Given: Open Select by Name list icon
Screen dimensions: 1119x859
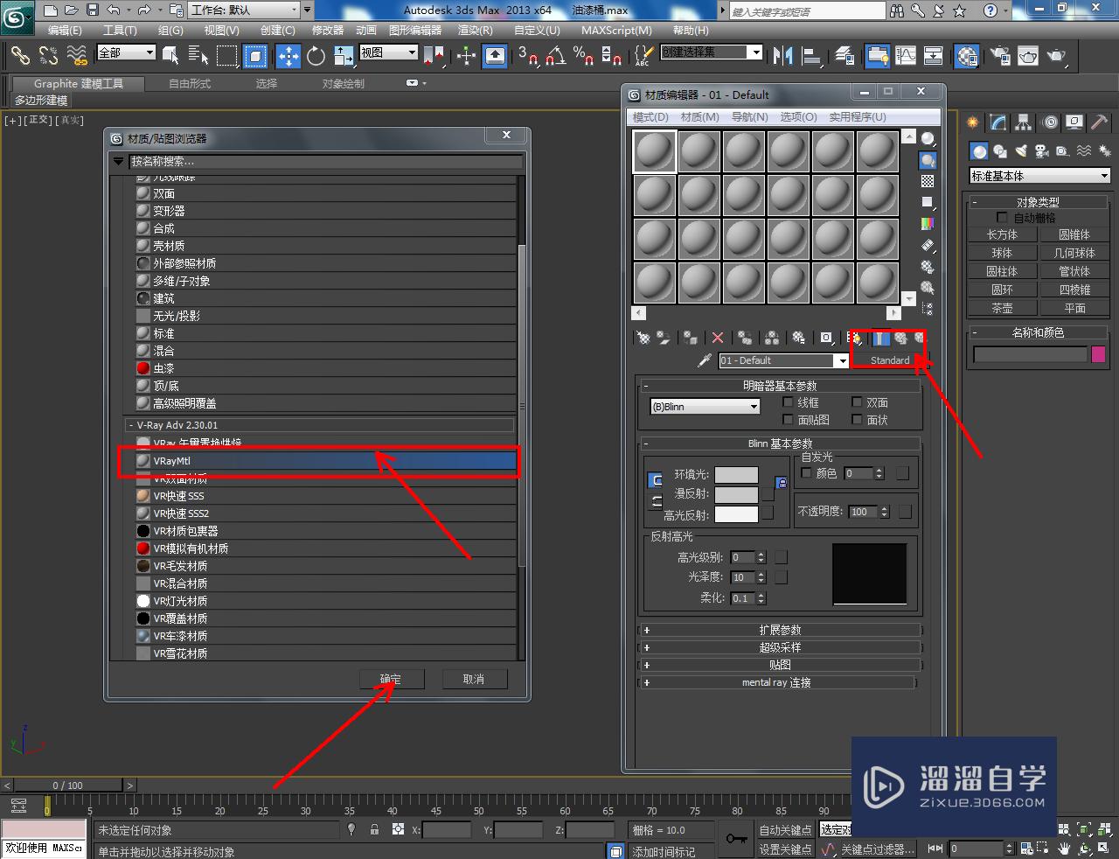Looking at the screenshot, I should pyautogui.click(x=198, y=56).
